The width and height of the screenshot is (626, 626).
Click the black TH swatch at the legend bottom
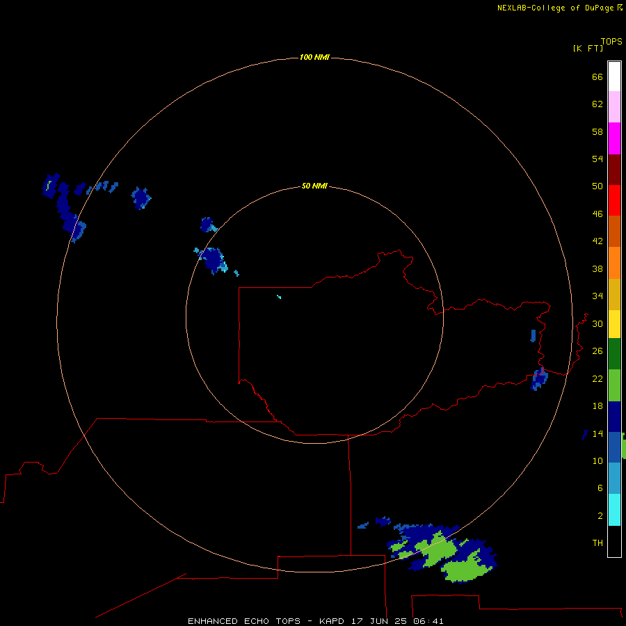tap(614, 541)
